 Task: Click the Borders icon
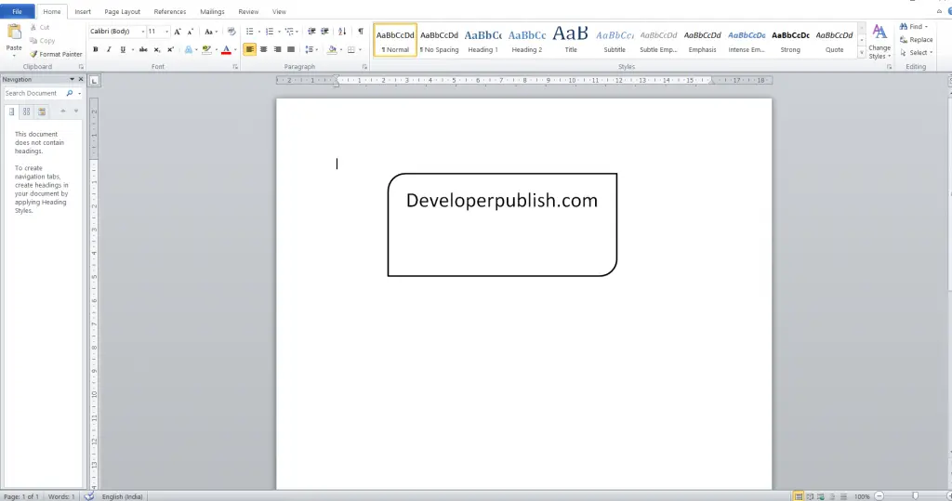click(x=350, y=50)
